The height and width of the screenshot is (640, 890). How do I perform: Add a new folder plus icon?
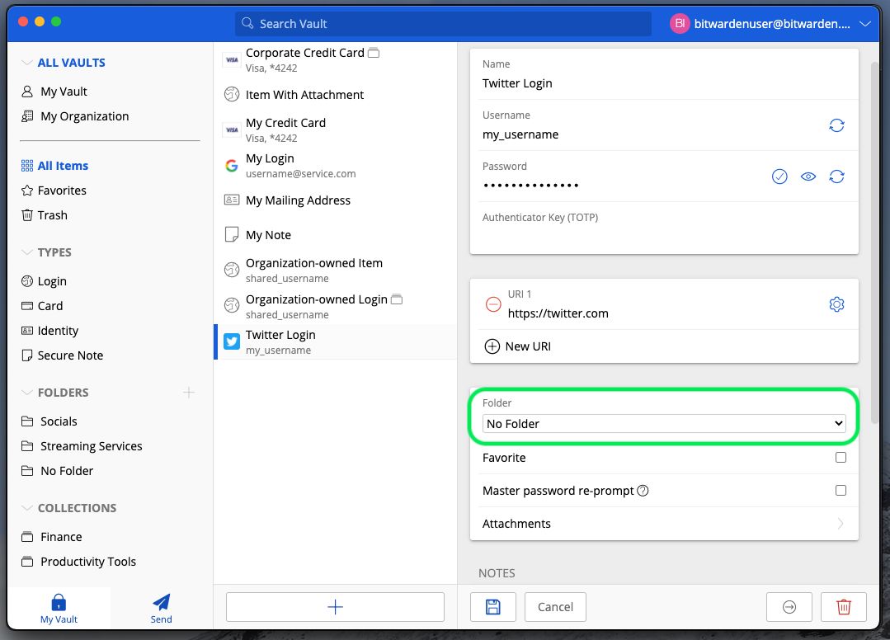189,393
